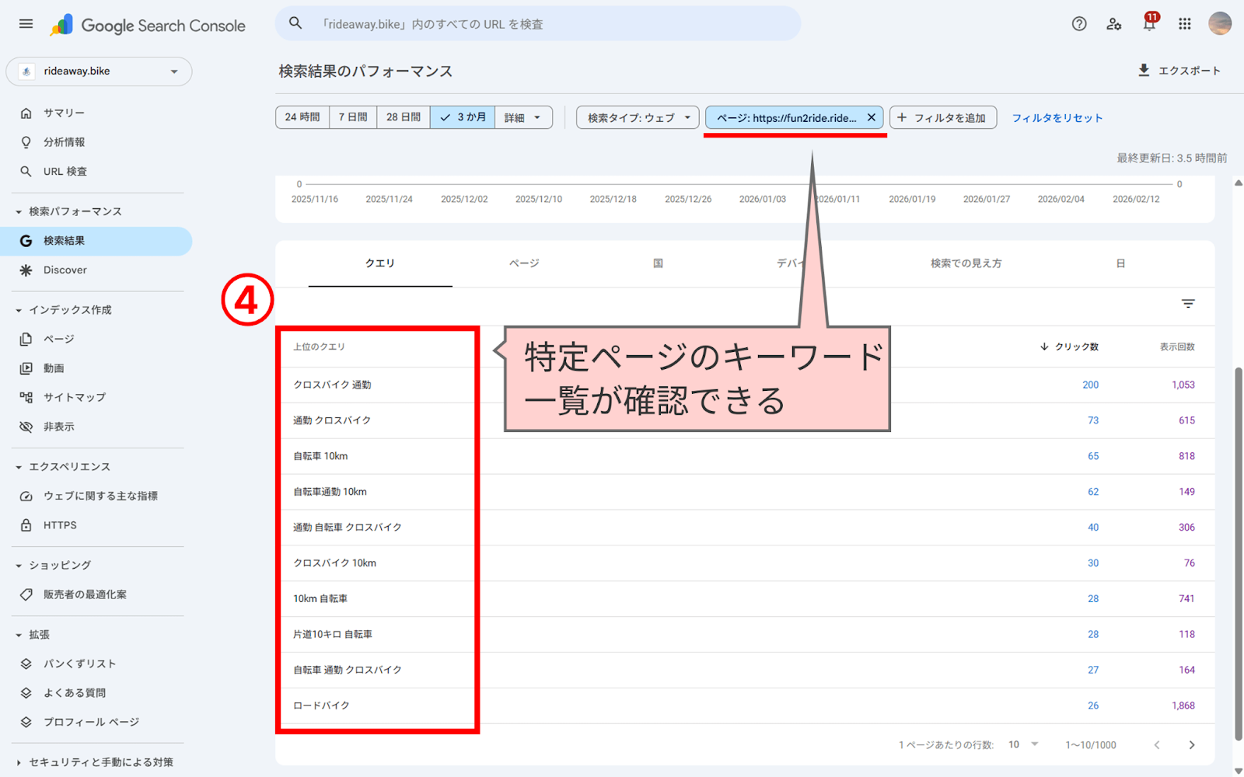Open the パンくずリスト enhancement report
The image size is (1244, 777).
pyautogui.click(x=79, y=663)
